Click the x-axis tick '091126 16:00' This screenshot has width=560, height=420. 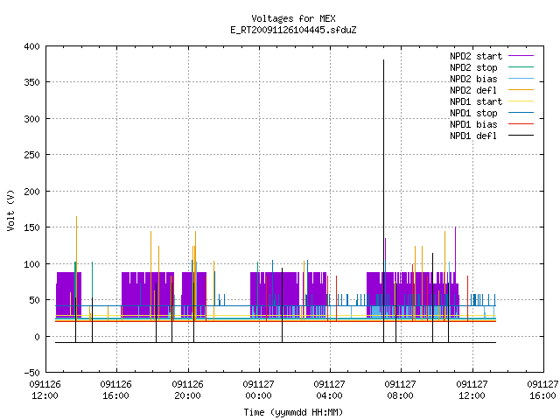click(116, 390)
